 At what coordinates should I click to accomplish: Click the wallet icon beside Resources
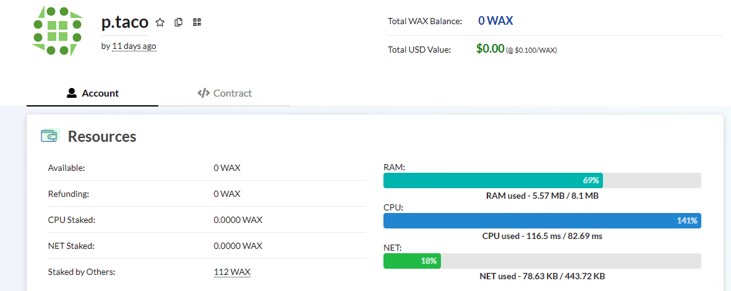click(x=50, y=136)
